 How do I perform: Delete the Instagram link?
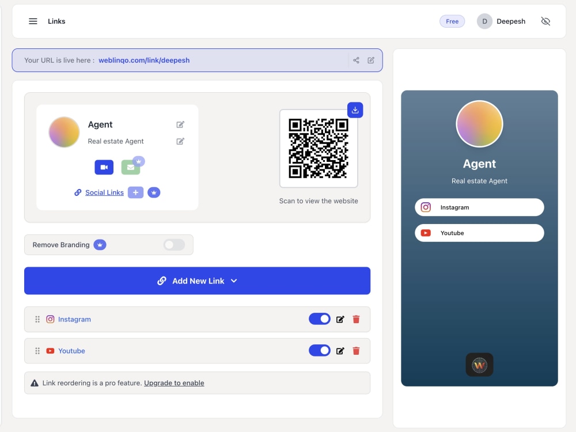coord(356,319)
